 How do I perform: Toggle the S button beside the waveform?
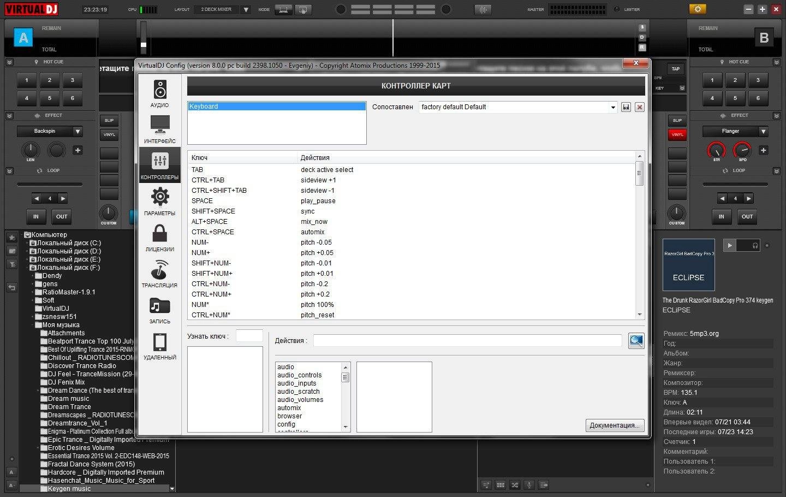(642, 27)
